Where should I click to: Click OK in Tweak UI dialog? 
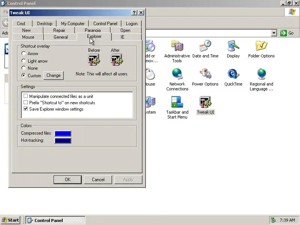pyautogui.click(x=67, y=180)
